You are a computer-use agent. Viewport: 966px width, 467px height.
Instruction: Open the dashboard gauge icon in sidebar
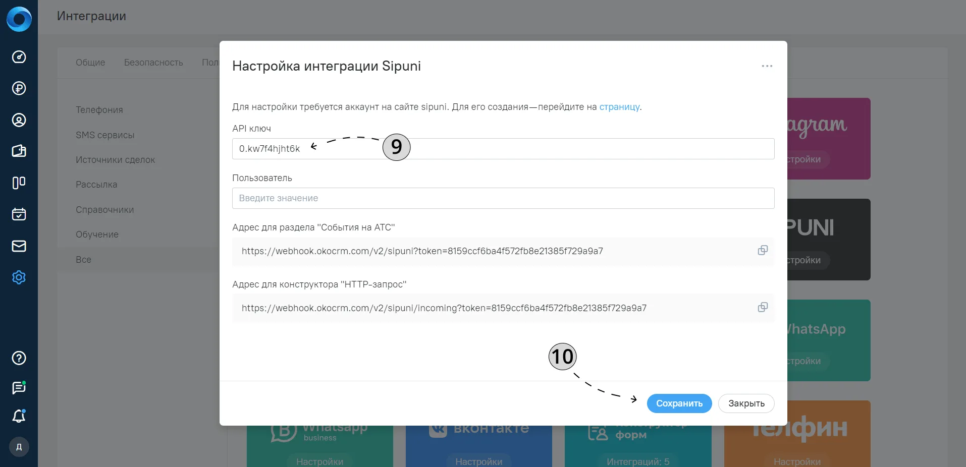click(x=19, y=57)
